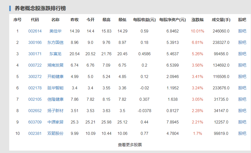Select earnings value -0.0378
The height and width of the screenshot is (153, 251).
[x=144, y=110]
